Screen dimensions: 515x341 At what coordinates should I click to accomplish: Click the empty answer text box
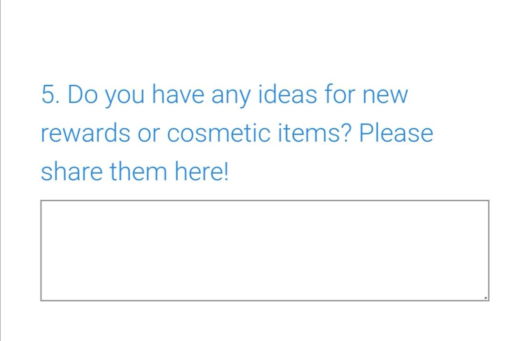[265, 250]
